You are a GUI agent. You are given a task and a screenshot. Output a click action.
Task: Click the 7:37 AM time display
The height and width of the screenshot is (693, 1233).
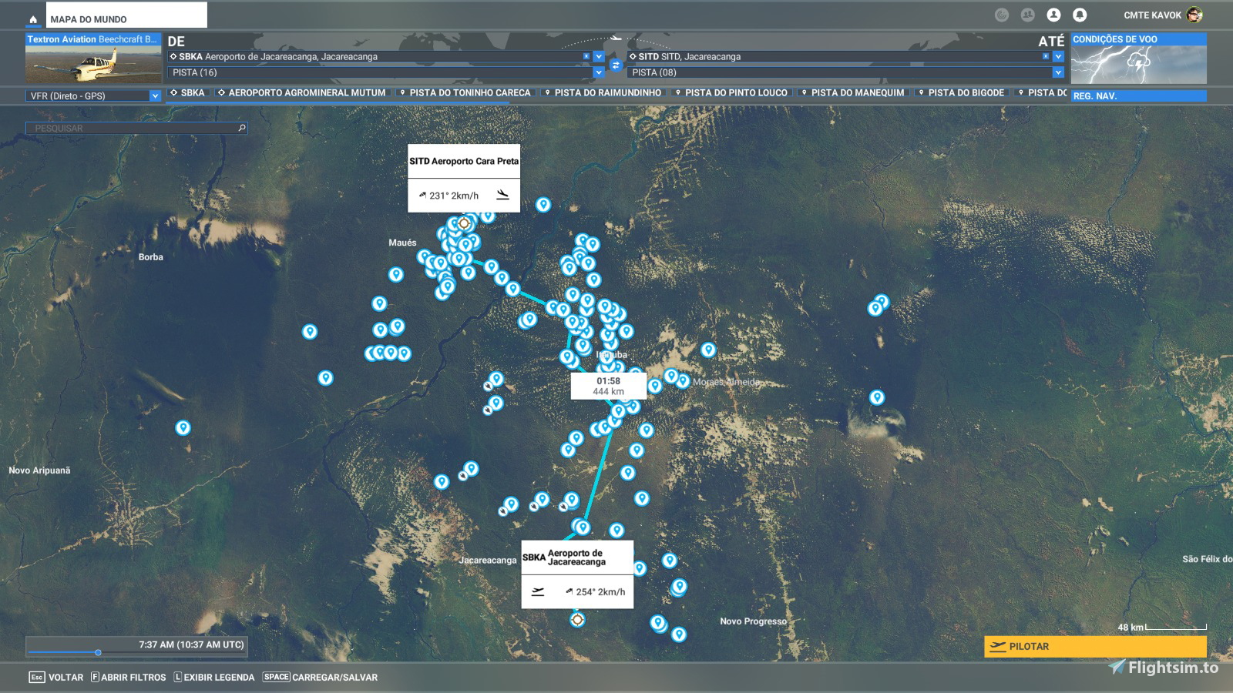coord(191,644)
